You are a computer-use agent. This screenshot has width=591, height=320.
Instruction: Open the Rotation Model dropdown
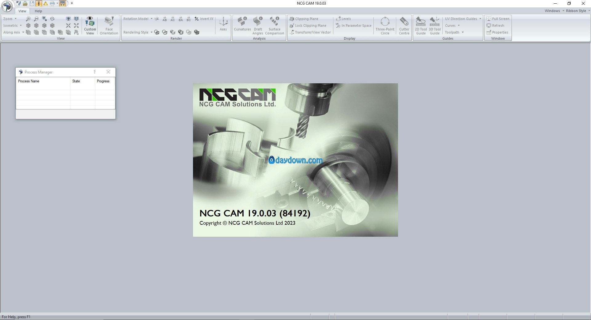[x=138, y=19]
